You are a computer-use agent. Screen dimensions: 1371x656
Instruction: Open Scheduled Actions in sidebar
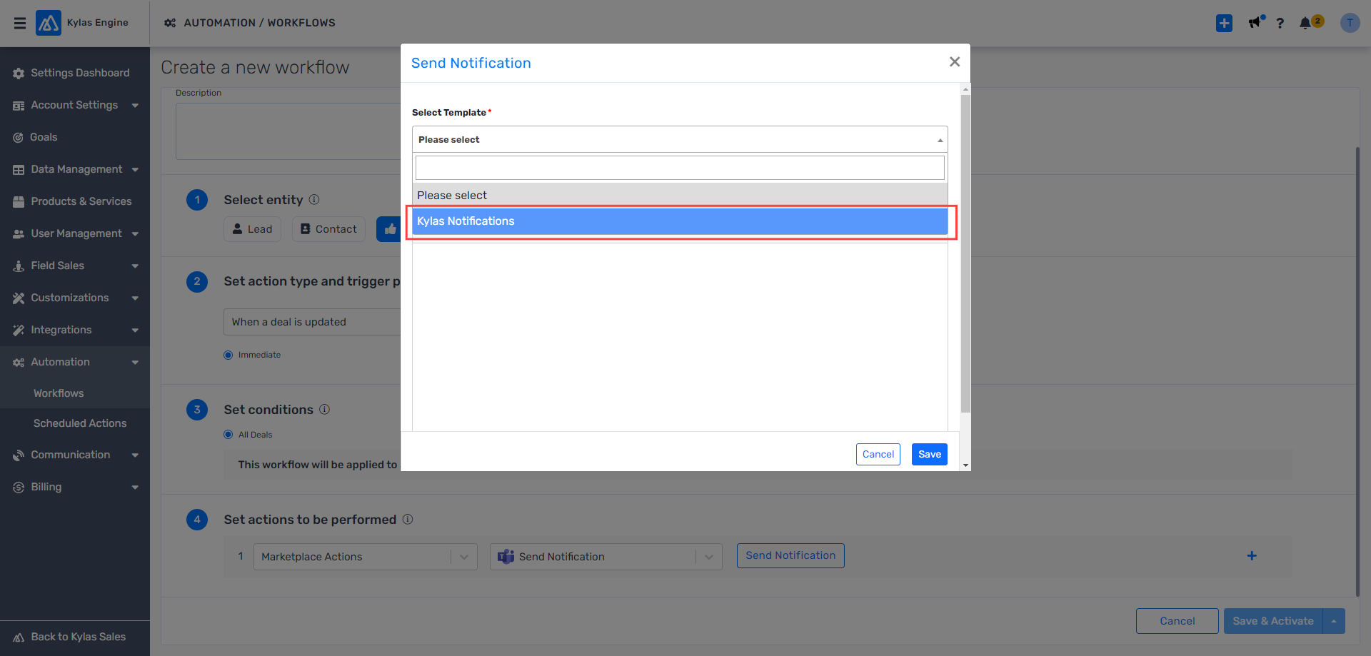pyautogui.click(x=80, y=423)
